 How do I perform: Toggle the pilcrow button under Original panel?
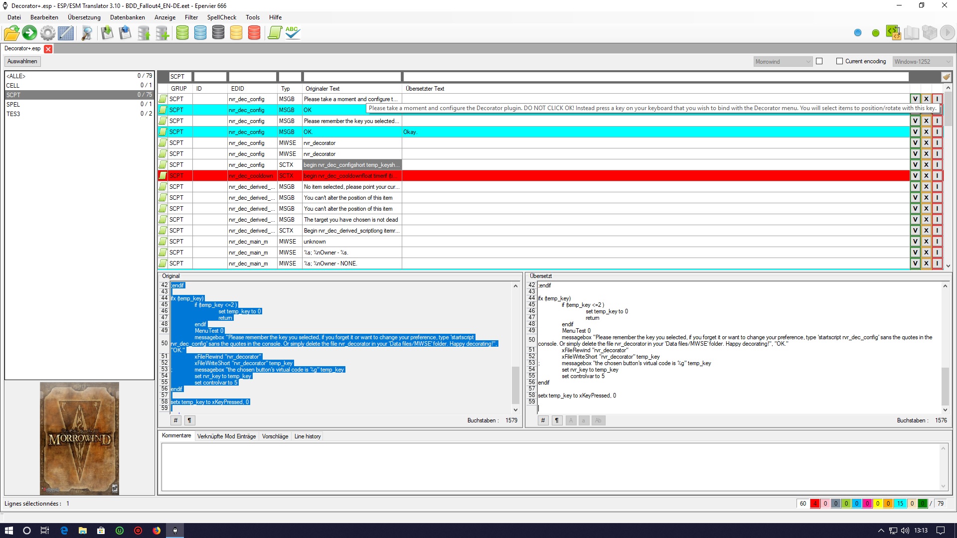click(189, 420)
